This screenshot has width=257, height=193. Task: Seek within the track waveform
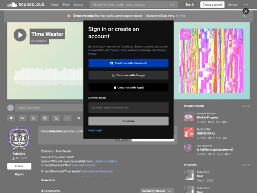click(49, 76)
